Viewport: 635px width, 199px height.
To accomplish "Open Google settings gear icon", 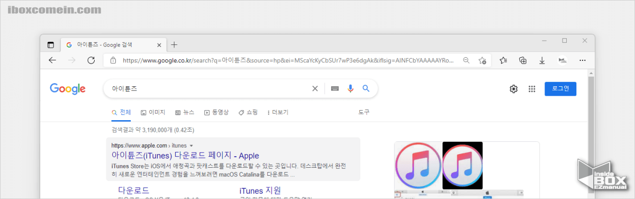I will point(513,89).
